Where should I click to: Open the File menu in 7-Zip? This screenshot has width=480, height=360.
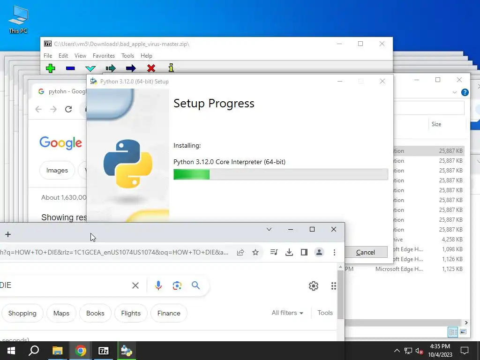tap(48, 56)
